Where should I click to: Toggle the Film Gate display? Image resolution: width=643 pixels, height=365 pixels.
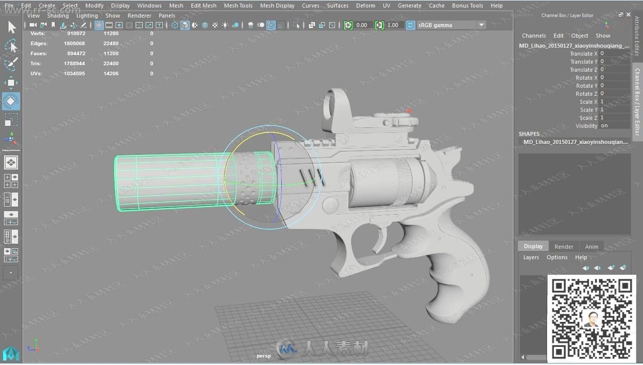[x=109, y=25]
